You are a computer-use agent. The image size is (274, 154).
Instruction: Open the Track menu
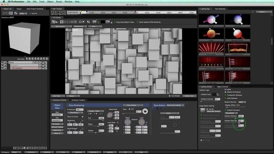[x=42, y=1]
